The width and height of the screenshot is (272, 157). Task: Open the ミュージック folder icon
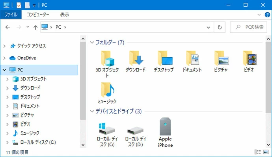107,90
